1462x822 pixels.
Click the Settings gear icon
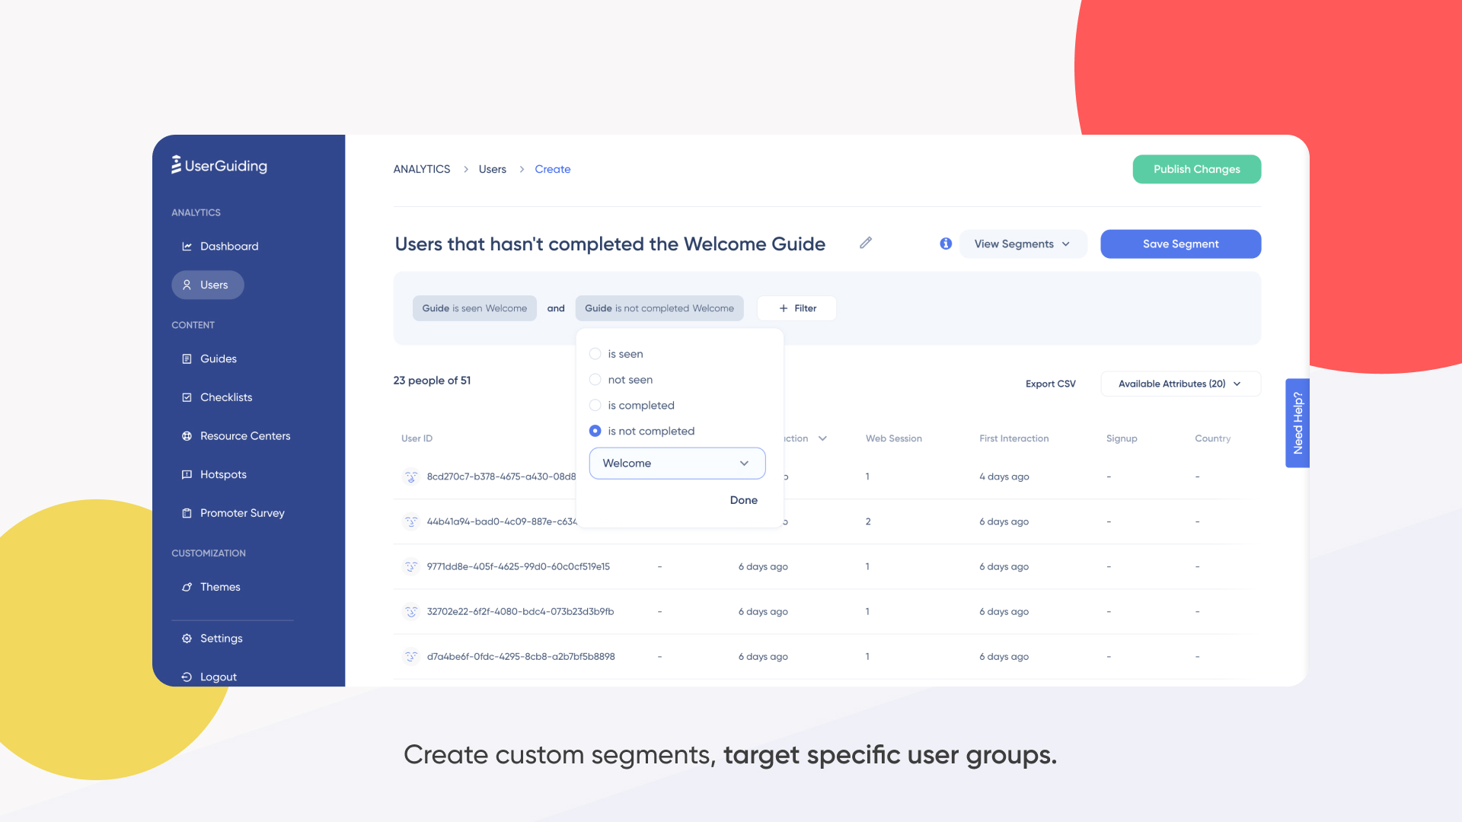(x=187, y=639)
